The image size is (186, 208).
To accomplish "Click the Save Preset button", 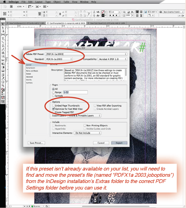I will [x=36, y=143].
